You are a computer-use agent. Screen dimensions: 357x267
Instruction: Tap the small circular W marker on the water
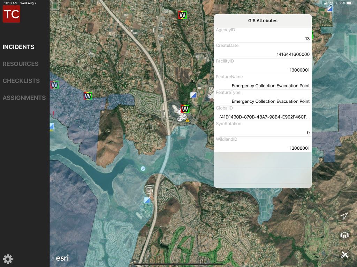[143, 169]
